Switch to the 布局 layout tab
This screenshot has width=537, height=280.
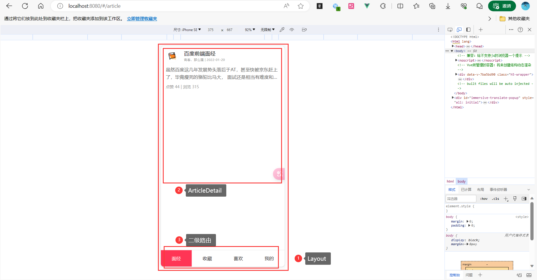(480, 190)
